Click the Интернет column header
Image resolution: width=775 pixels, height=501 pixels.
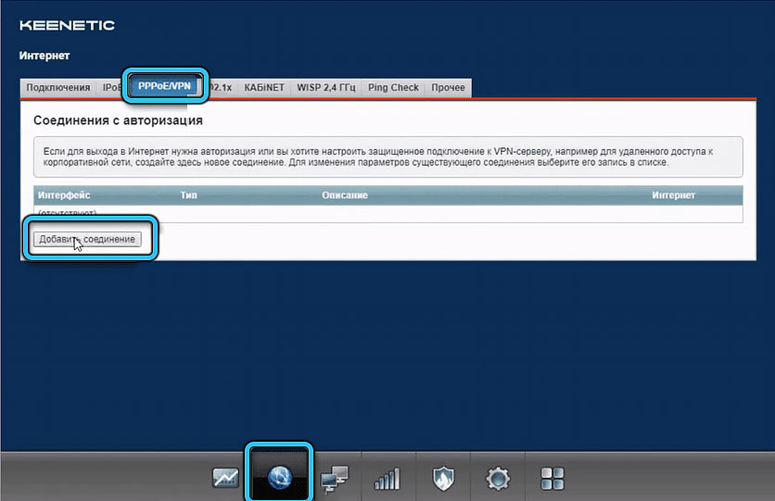pos(673,195)
